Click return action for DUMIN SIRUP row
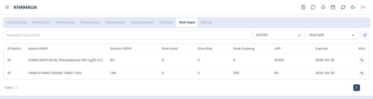 pyautogui.click(x=362, y=60)
